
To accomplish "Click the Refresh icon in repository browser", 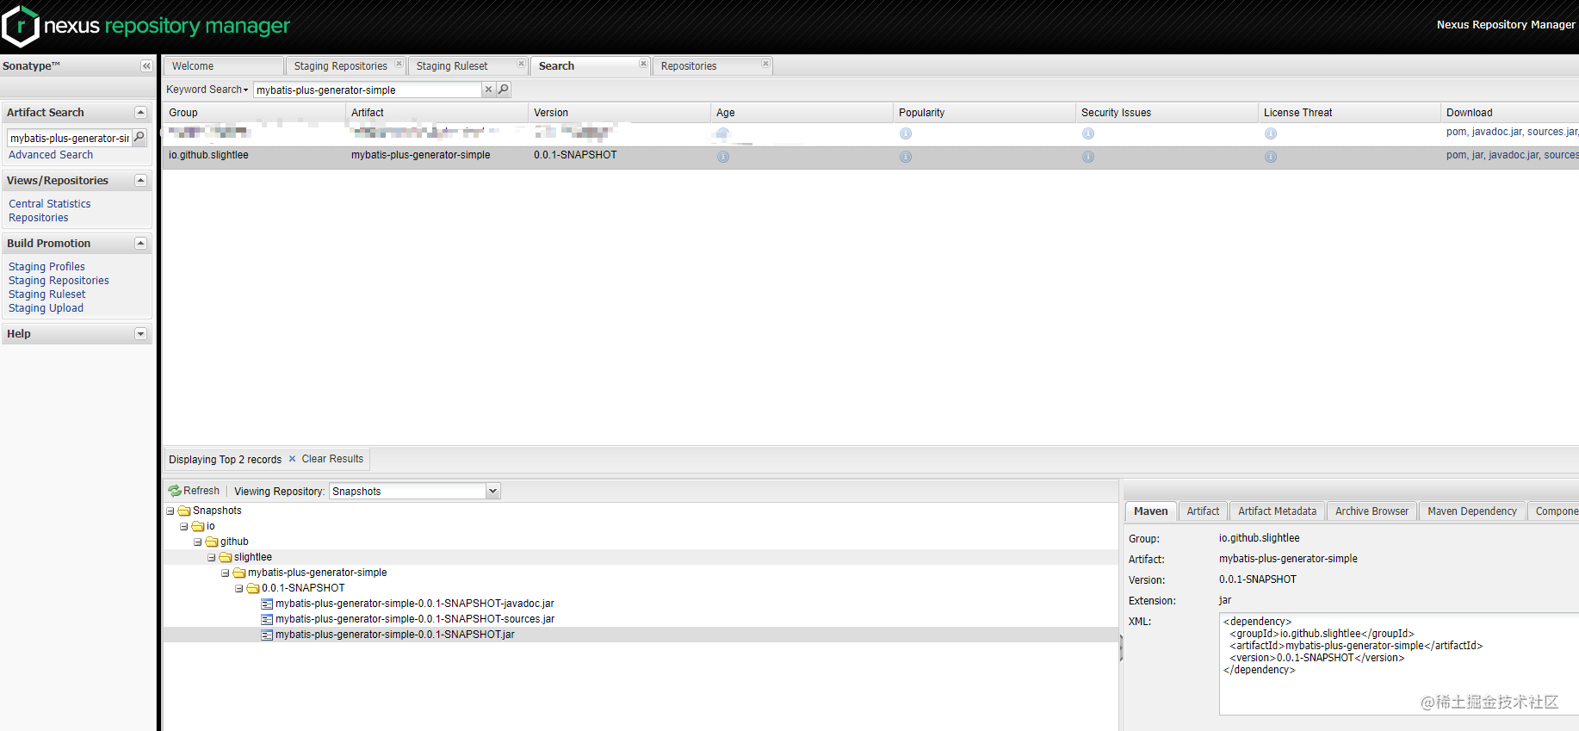I will pos(175,491).
